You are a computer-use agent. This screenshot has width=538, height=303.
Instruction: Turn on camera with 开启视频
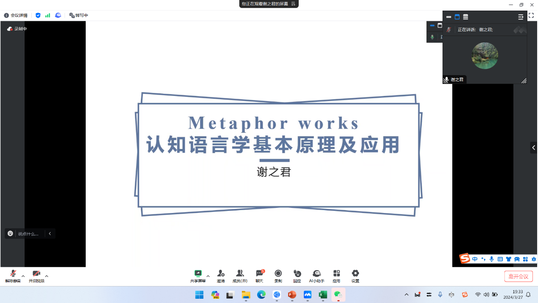(36, 275)
